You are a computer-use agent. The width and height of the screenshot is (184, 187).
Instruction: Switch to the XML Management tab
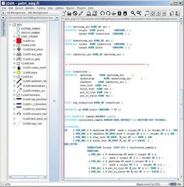tap(38, 13)
